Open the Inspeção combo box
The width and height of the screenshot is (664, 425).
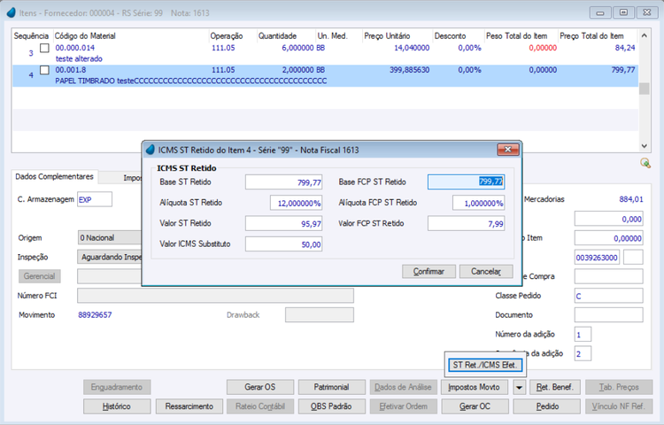[x=109, y=257]
